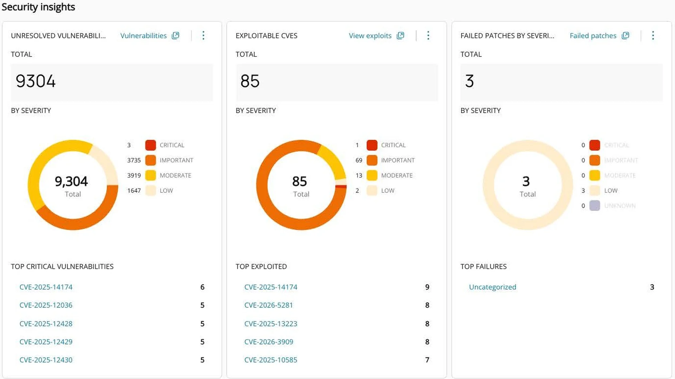Open CVE-2025-12430 in critical vulnerabilities
This screenshot has height=379, width=675.
(x=46, y=360)
